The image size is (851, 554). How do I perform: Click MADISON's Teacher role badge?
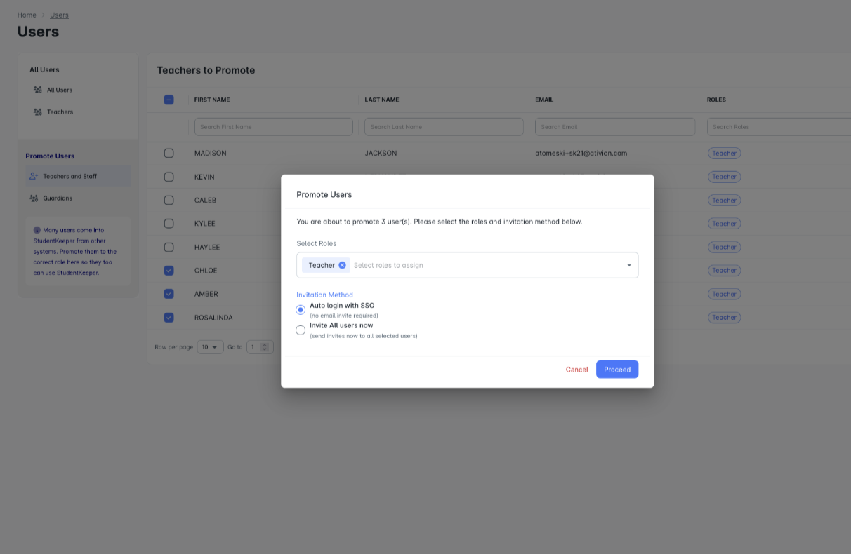coord(724,153)
